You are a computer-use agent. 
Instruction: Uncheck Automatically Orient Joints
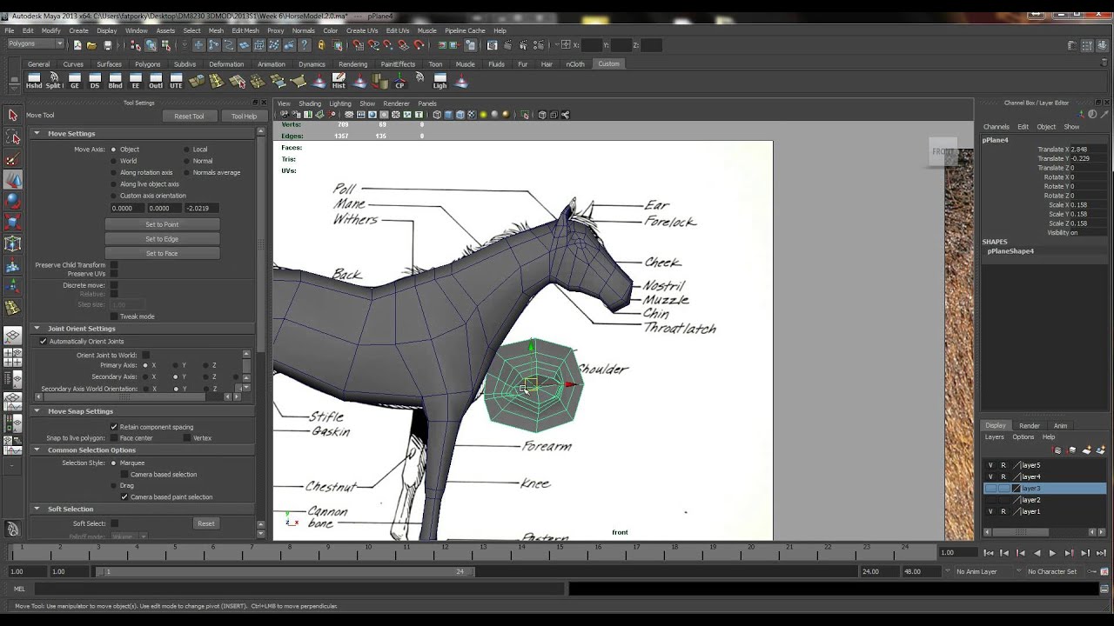pos(43,341)
